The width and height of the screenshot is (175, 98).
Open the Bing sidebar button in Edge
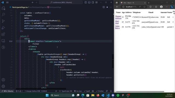[x=172, y=7]
